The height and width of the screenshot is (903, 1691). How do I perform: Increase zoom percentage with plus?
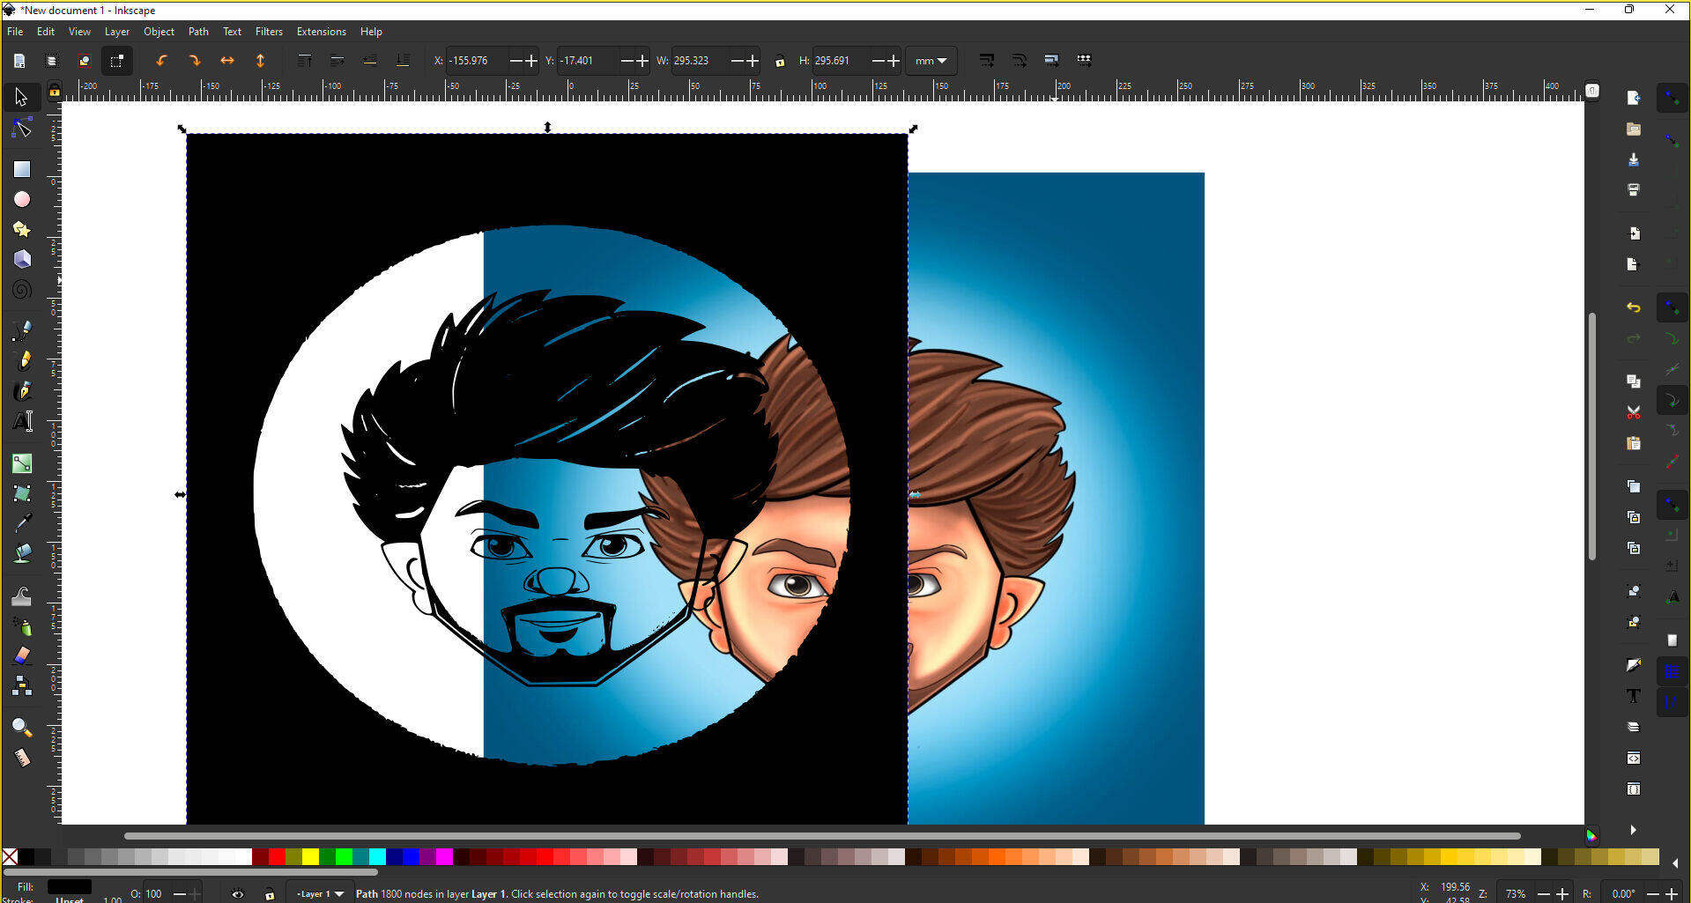point(1561,894)
